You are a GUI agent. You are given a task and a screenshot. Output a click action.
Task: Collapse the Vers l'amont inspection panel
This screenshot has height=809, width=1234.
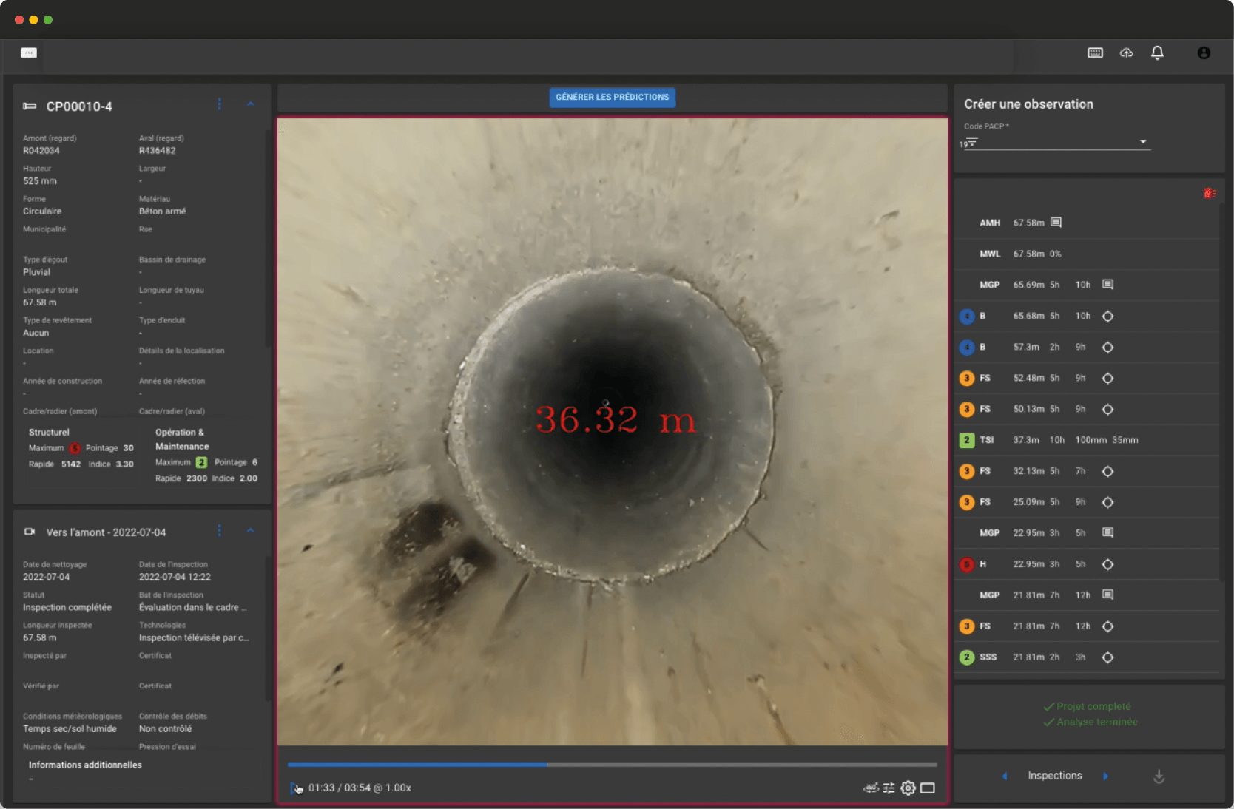[x=251, y=531]
